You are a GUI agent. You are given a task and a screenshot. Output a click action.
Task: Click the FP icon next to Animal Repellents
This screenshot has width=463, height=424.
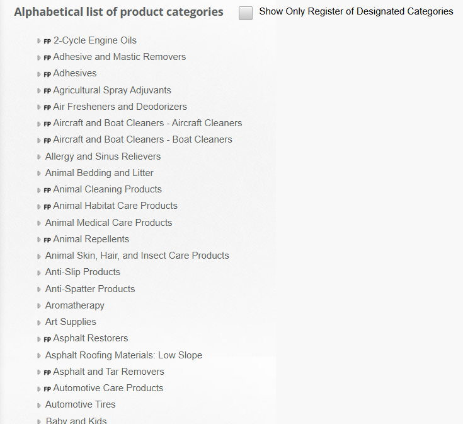tap(48, 240)
